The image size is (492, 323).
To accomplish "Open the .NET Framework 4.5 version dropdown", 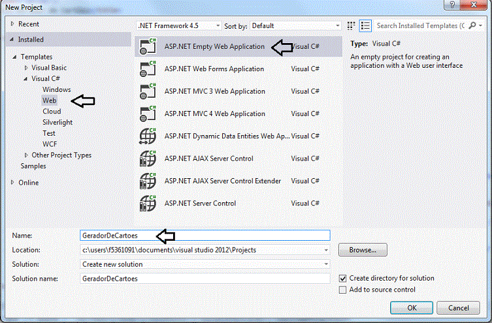I will click(x=179, y=25).
